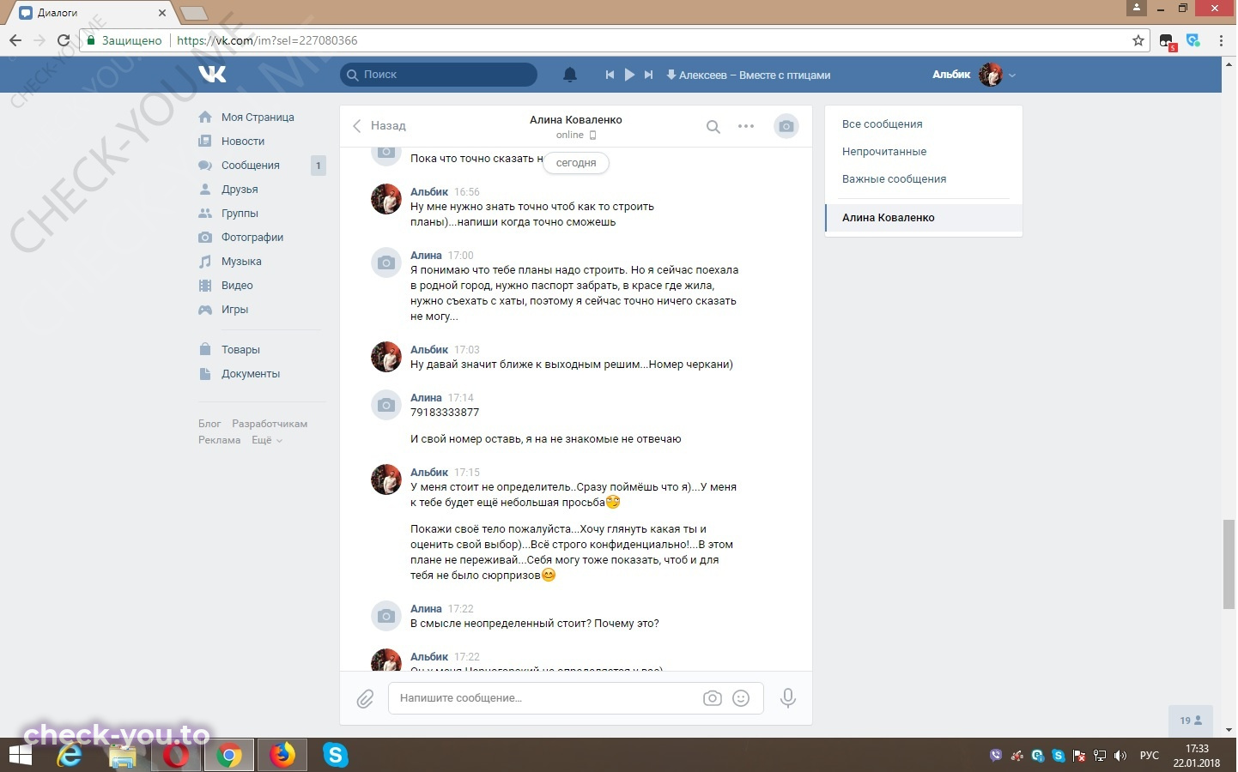This screenshot has height=772, width=1238.
Task: Launch Internet Explorer from taskbar
Action: pyautogui.click(x=69, y=755)
